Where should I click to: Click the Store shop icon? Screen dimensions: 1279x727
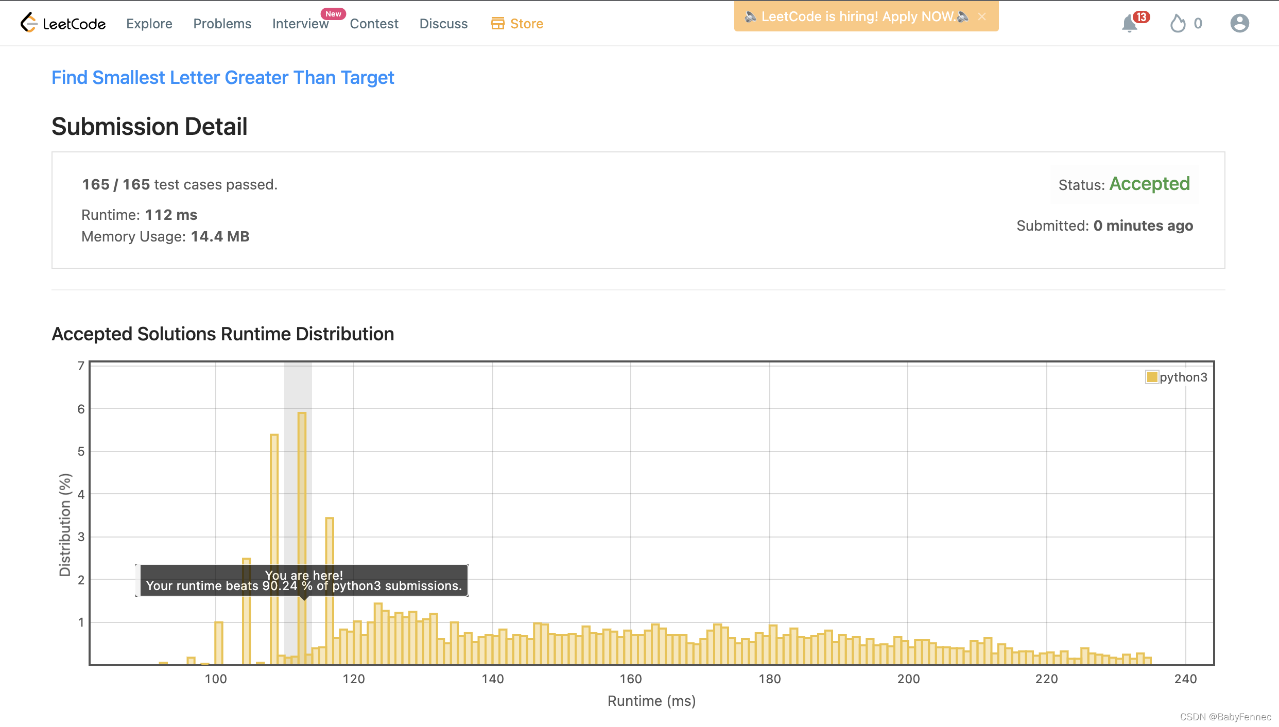(497, 24)
